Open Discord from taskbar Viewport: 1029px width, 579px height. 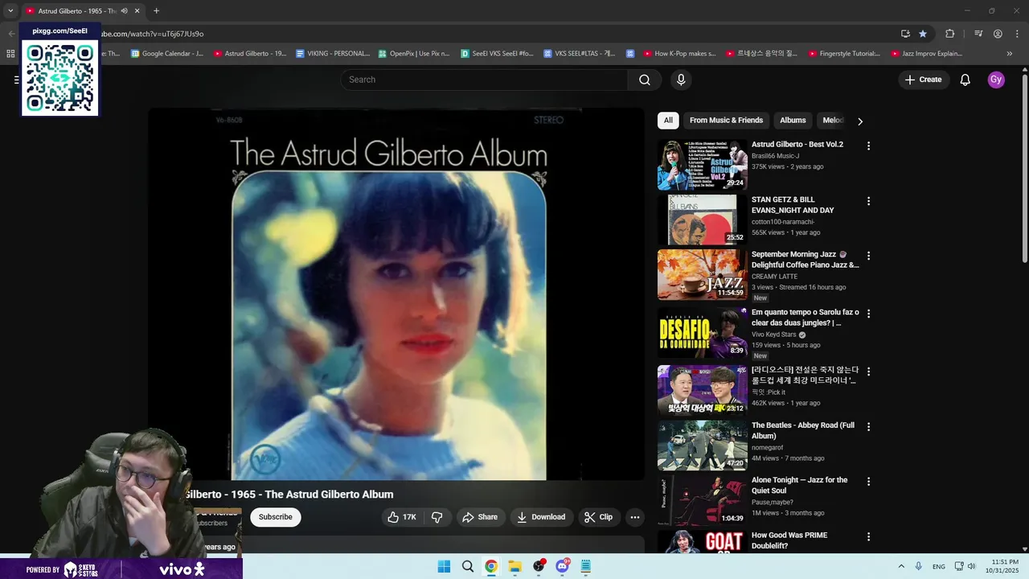tap(563, 566)
